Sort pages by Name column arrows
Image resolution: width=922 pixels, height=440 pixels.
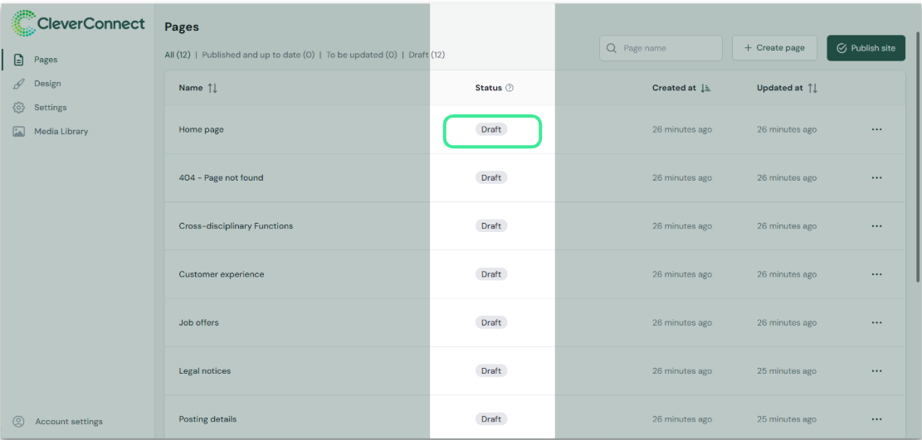coord(212,88)
